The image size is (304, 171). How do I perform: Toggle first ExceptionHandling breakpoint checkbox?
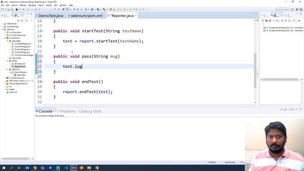[265, 28]
